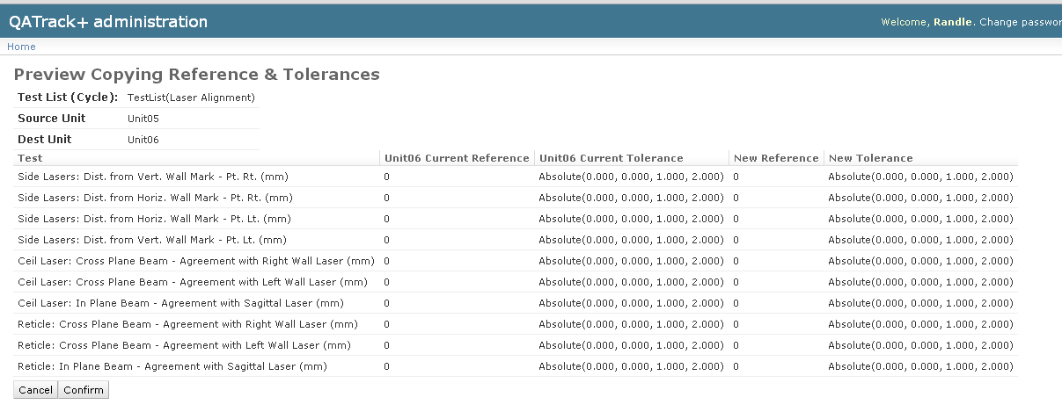Click the Preview Copying Reference & Tolerances heading
Image resolution: width=1062 pixels, height=412 pixels.
(196, 75)
